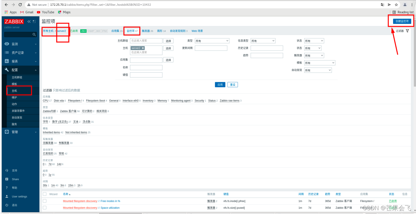Remove the server2 tag with its X
The height and width of the screenshot is (214, 416).
coord(143,48)
